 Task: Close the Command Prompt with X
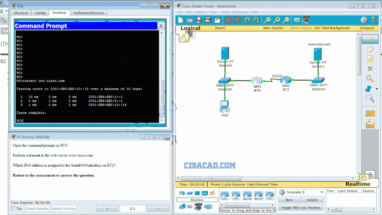pyautogui.click(x=161, y=26)
